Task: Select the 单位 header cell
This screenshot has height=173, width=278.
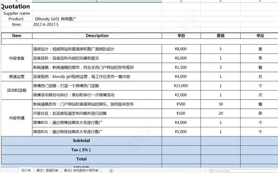Action: click(259, 36)
